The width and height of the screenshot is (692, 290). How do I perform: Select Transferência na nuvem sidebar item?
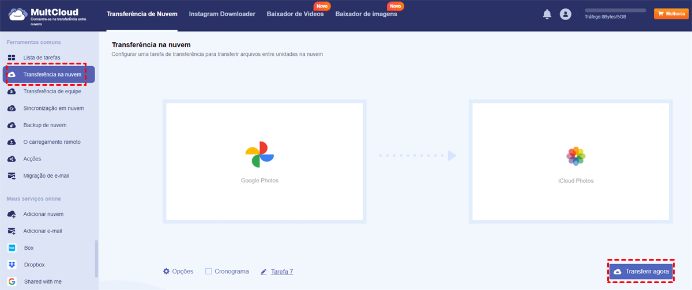[49, 74]
